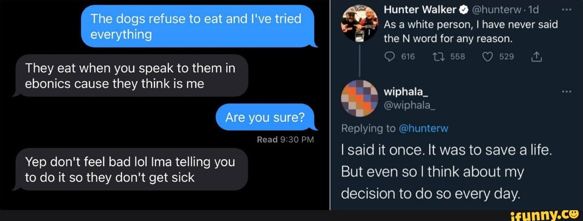Tap the share icon on the tweet
The image size is (583, 221).
coord(538,57)
